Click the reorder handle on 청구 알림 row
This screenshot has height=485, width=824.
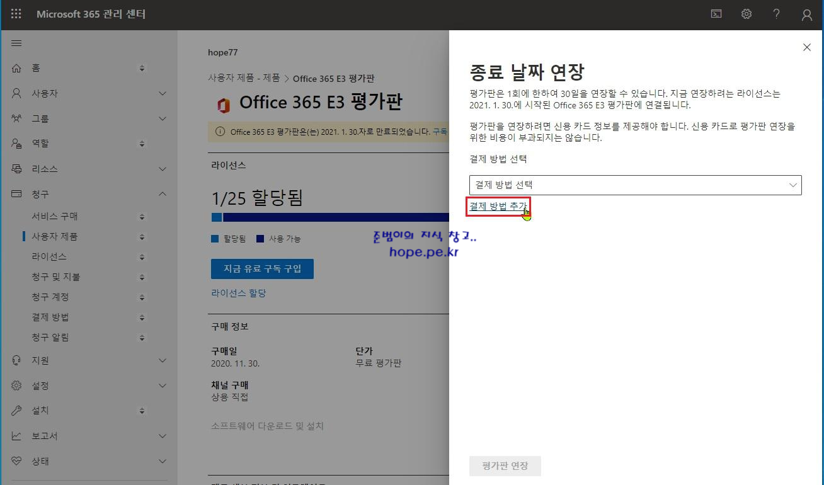[x=142, y=338]
